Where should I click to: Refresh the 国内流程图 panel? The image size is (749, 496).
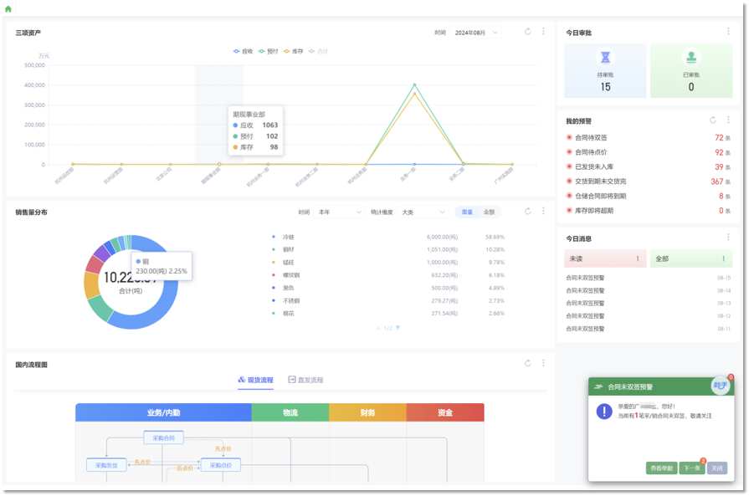[x=527, y=364]
